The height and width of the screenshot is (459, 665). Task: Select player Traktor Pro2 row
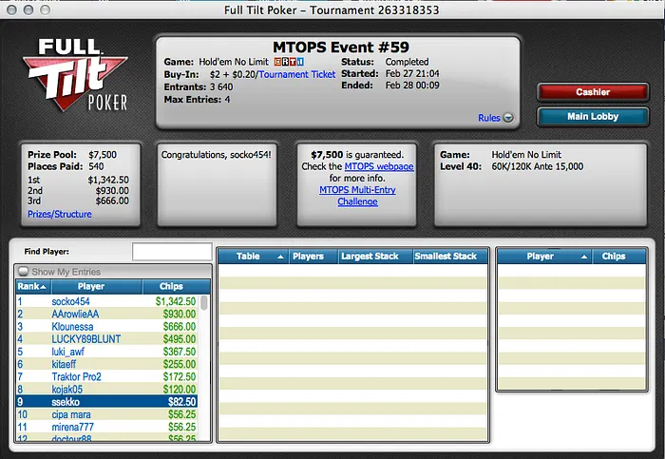click(106, 376)
